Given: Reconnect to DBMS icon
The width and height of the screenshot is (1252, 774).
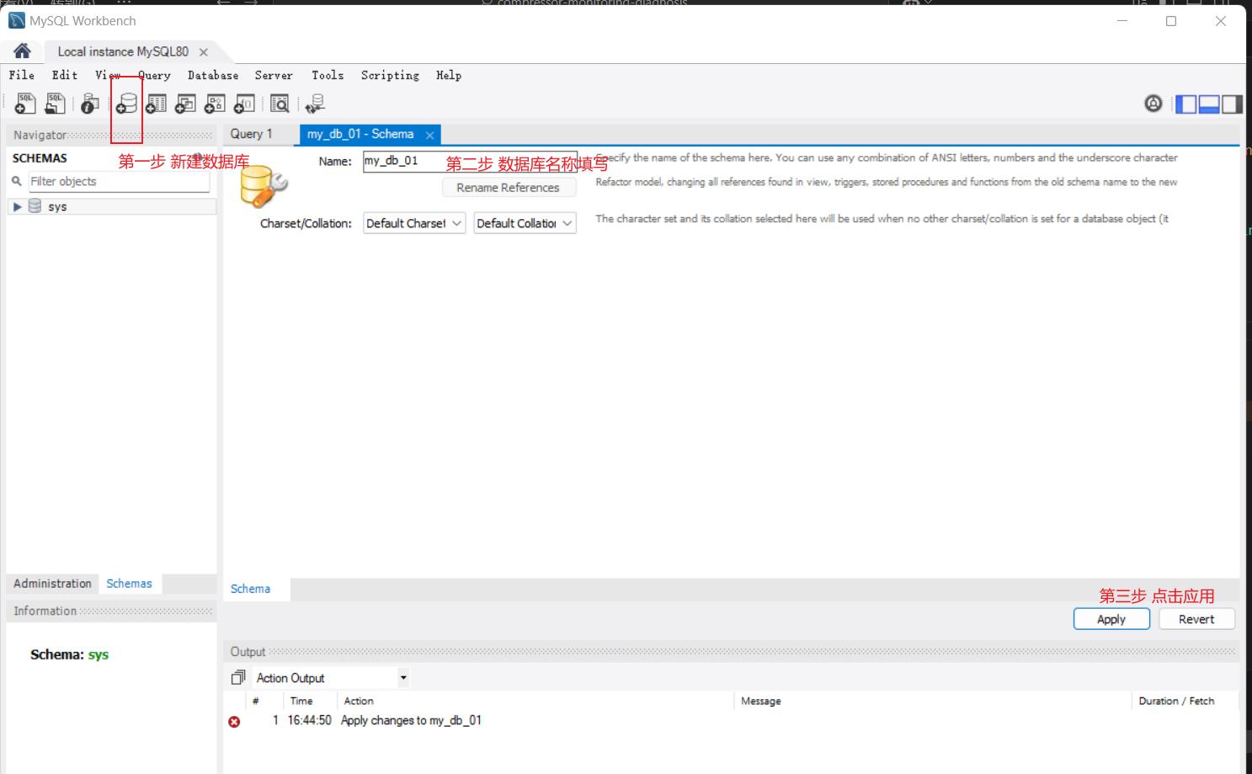Looking at the screenshot, I should 315,104.
